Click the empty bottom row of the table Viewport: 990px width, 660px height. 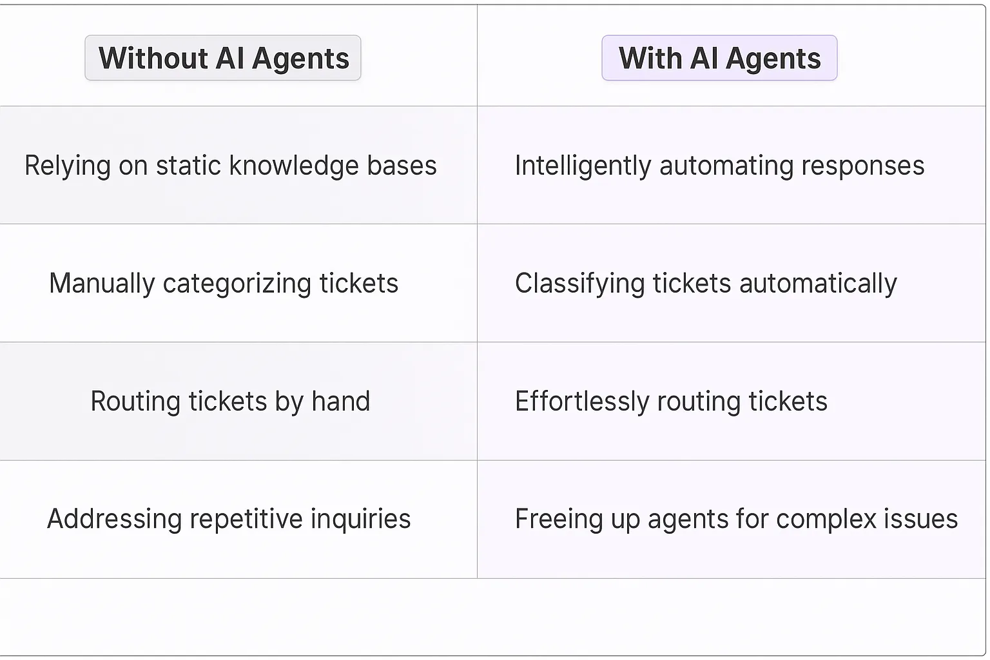[x=493, y=616]
